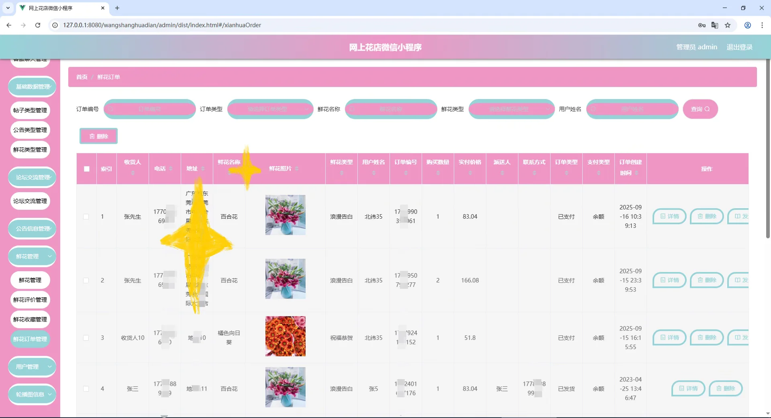Click the browser refresh icon

[x=37, y=25]
